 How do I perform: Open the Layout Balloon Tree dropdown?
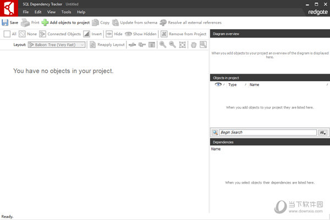tap(57, 45)
